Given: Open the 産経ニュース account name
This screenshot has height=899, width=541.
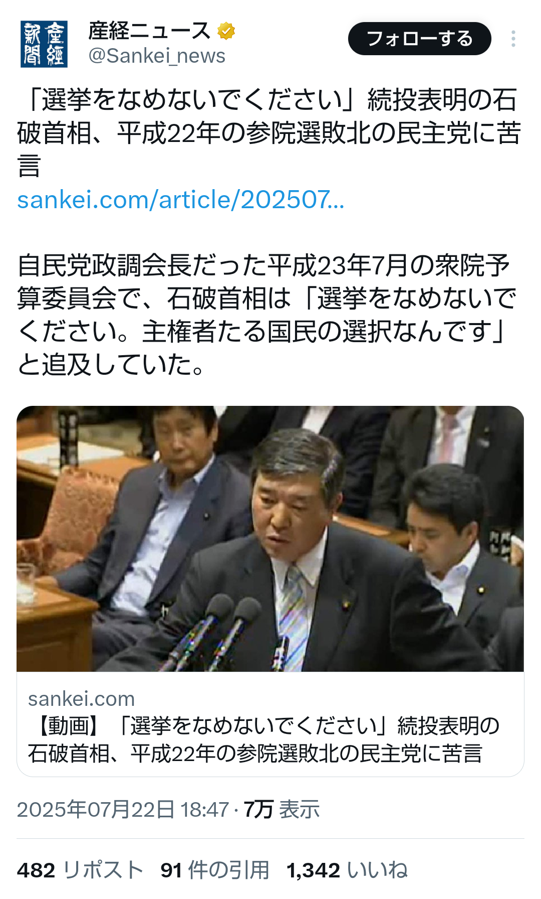Looking at the screenshot, I should (x=149, y=31).
